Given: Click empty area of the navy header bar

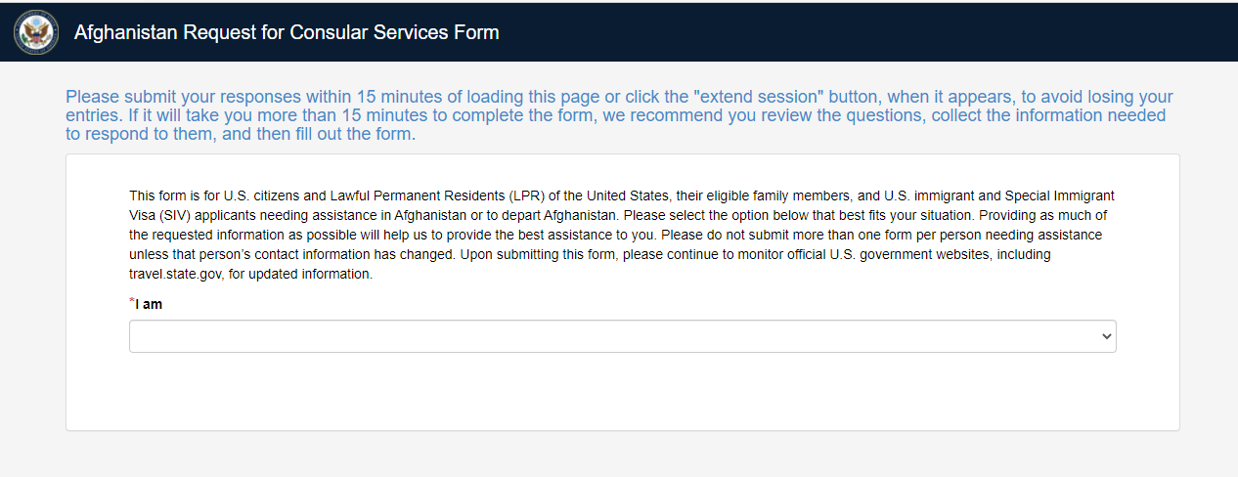Looking at the screenshot, I should click(x=861, y=32).
